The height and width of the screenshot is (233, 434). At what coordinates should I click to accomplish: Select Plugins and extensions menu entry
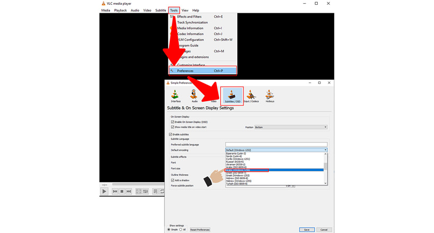tap(203, 57)
